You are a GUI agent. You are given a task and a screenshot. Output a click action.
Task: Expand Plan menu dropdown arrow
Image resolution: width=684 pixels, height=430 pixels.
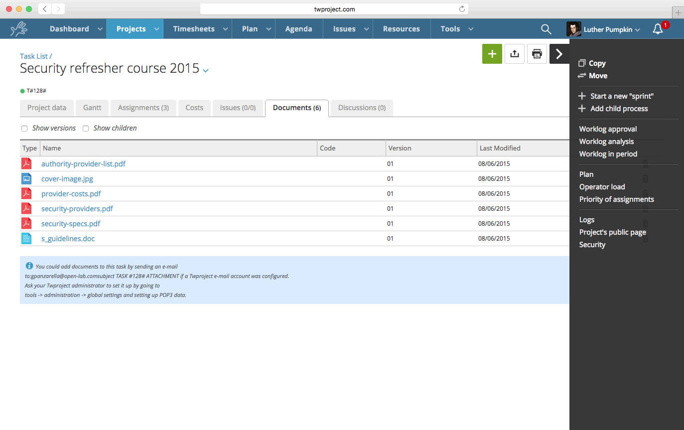tap(269, 29)
